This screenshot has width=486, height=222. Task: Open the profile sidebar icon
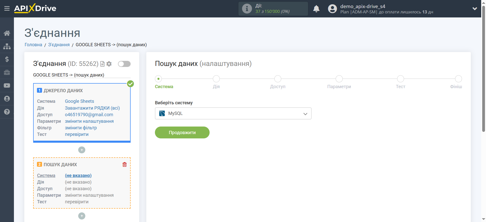pos(7,99)
